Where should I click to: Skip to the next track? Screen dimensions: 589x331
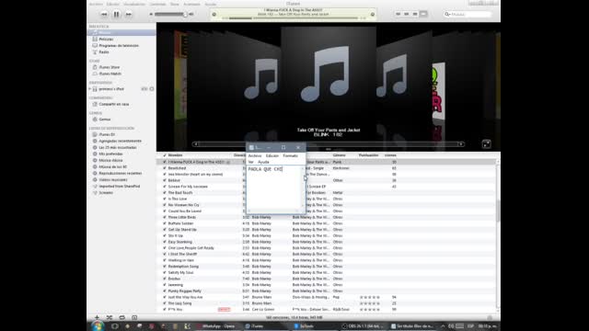(129, 15)
